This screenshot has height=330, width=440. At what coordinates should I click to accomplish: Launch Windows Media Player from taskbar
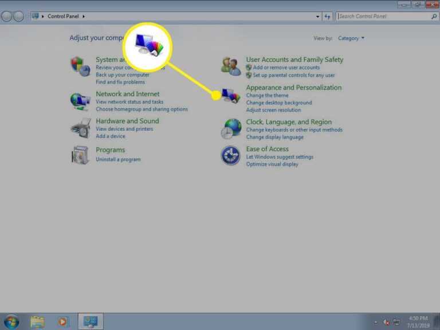pos(63,322)
